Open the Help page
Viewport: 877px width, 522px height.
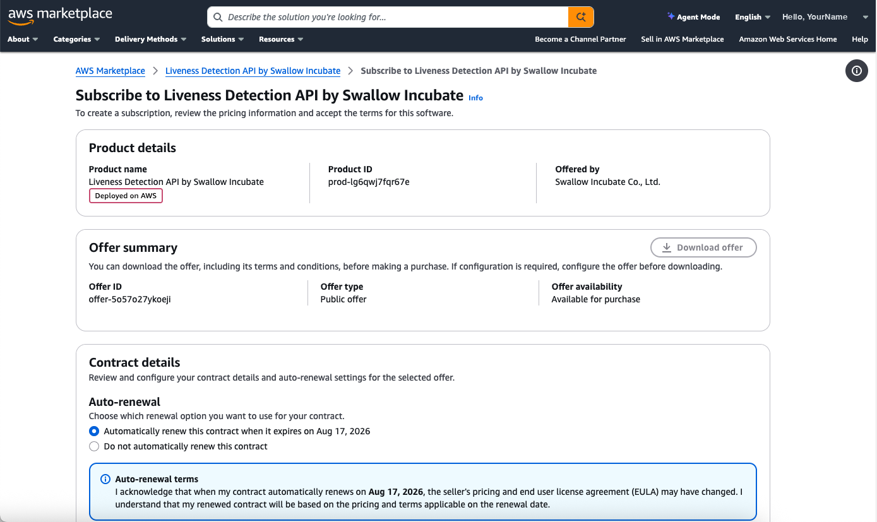859,39
